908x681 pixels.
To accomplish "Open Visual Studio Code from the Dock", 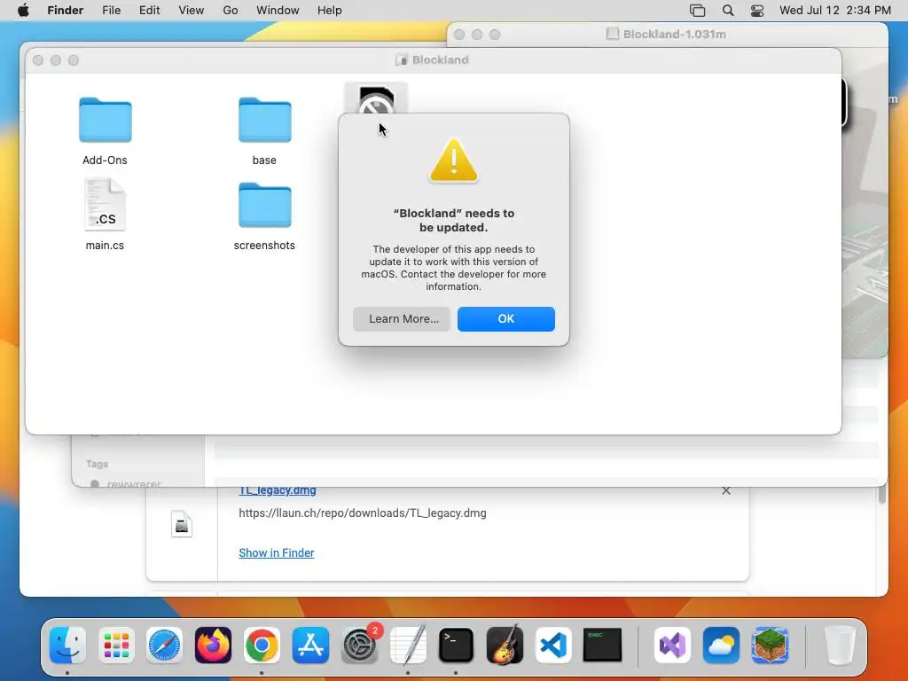I will [553, 645].
